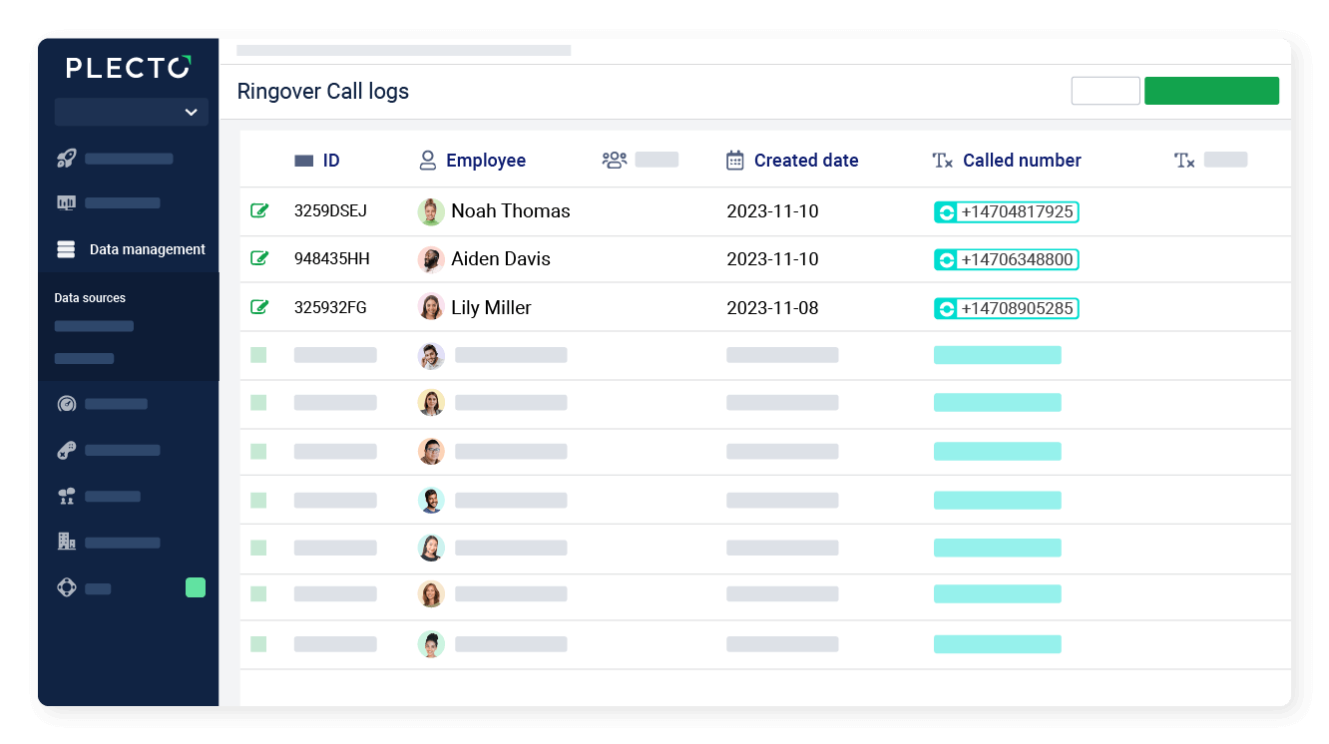The width and height of the screenshot is (1329, 744).
Task: Click the white button next to the green button
Action: 1106,90
